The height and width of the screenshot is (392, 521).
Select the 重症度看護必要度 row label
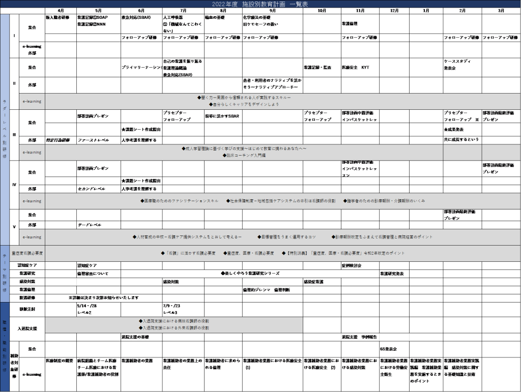27,253
